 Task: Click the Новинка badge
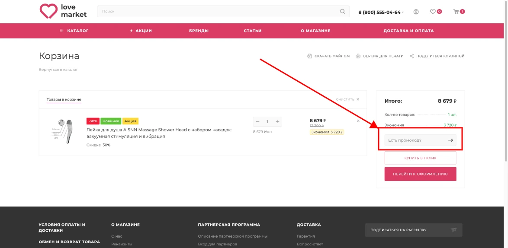click(x=111, y=121)
